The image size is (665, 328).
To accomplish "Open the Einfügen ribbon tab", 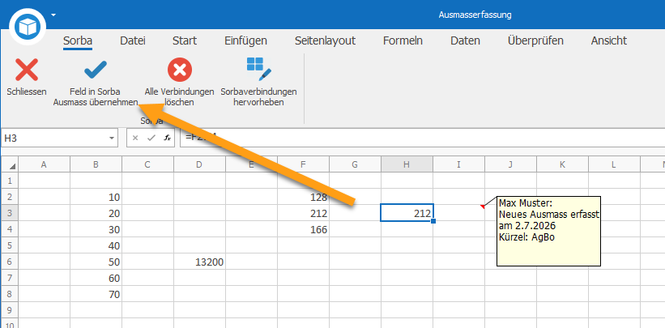I will (x=246, y=41).
